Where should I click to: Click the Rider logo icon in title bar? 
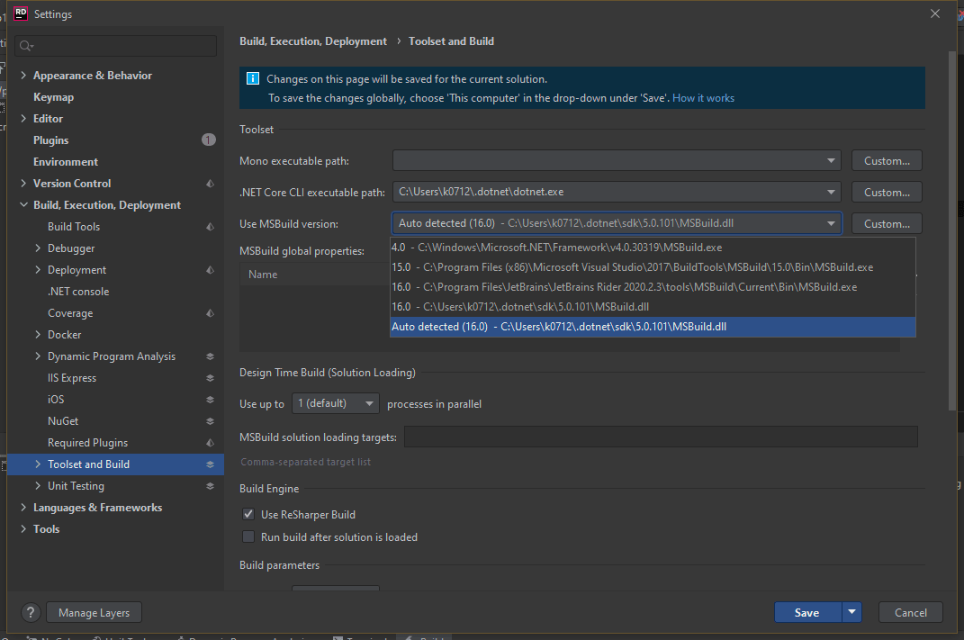(x=21, y=14)
